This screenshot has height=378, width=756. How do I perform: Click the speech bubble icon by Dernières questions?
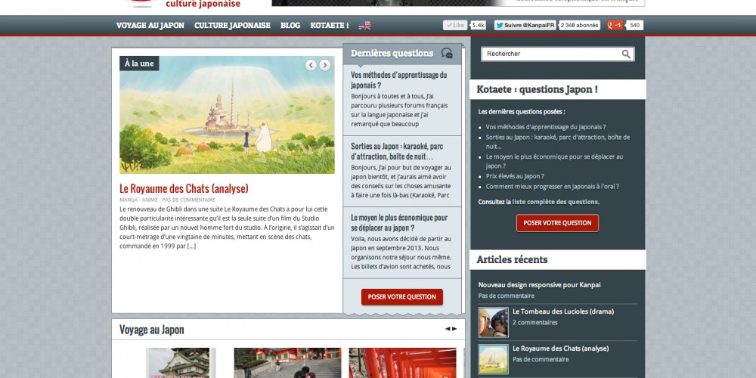[447, 54]
